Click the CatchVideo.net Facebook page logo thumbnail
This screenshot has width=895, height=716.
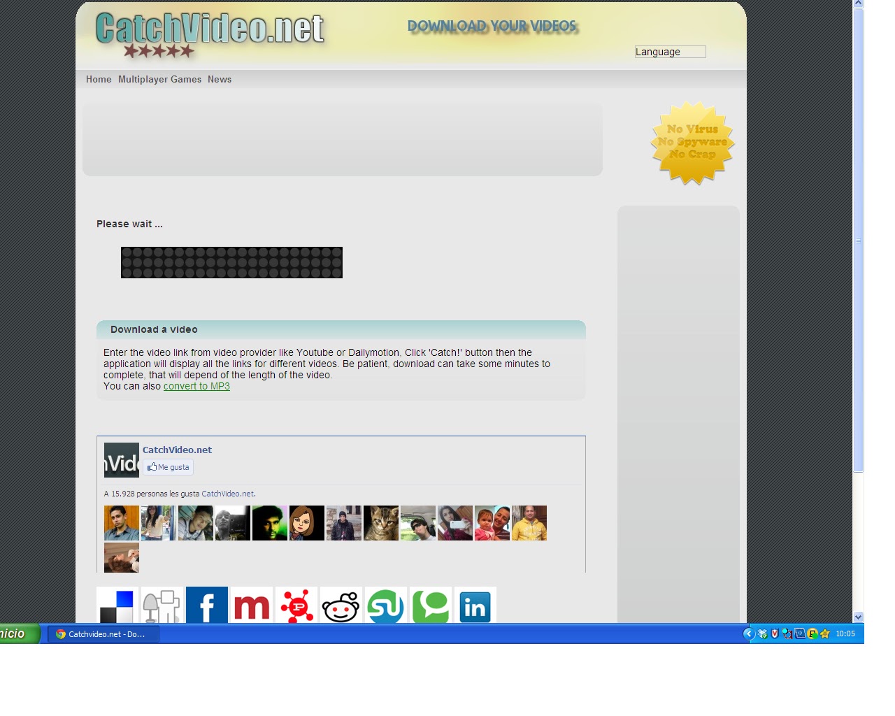[x=122, y=460]
